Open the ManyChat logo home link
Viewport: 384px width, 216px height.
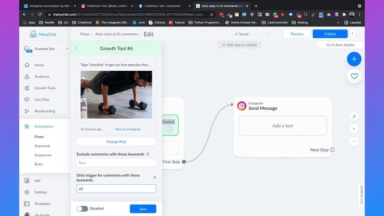[x=43, y=34]
